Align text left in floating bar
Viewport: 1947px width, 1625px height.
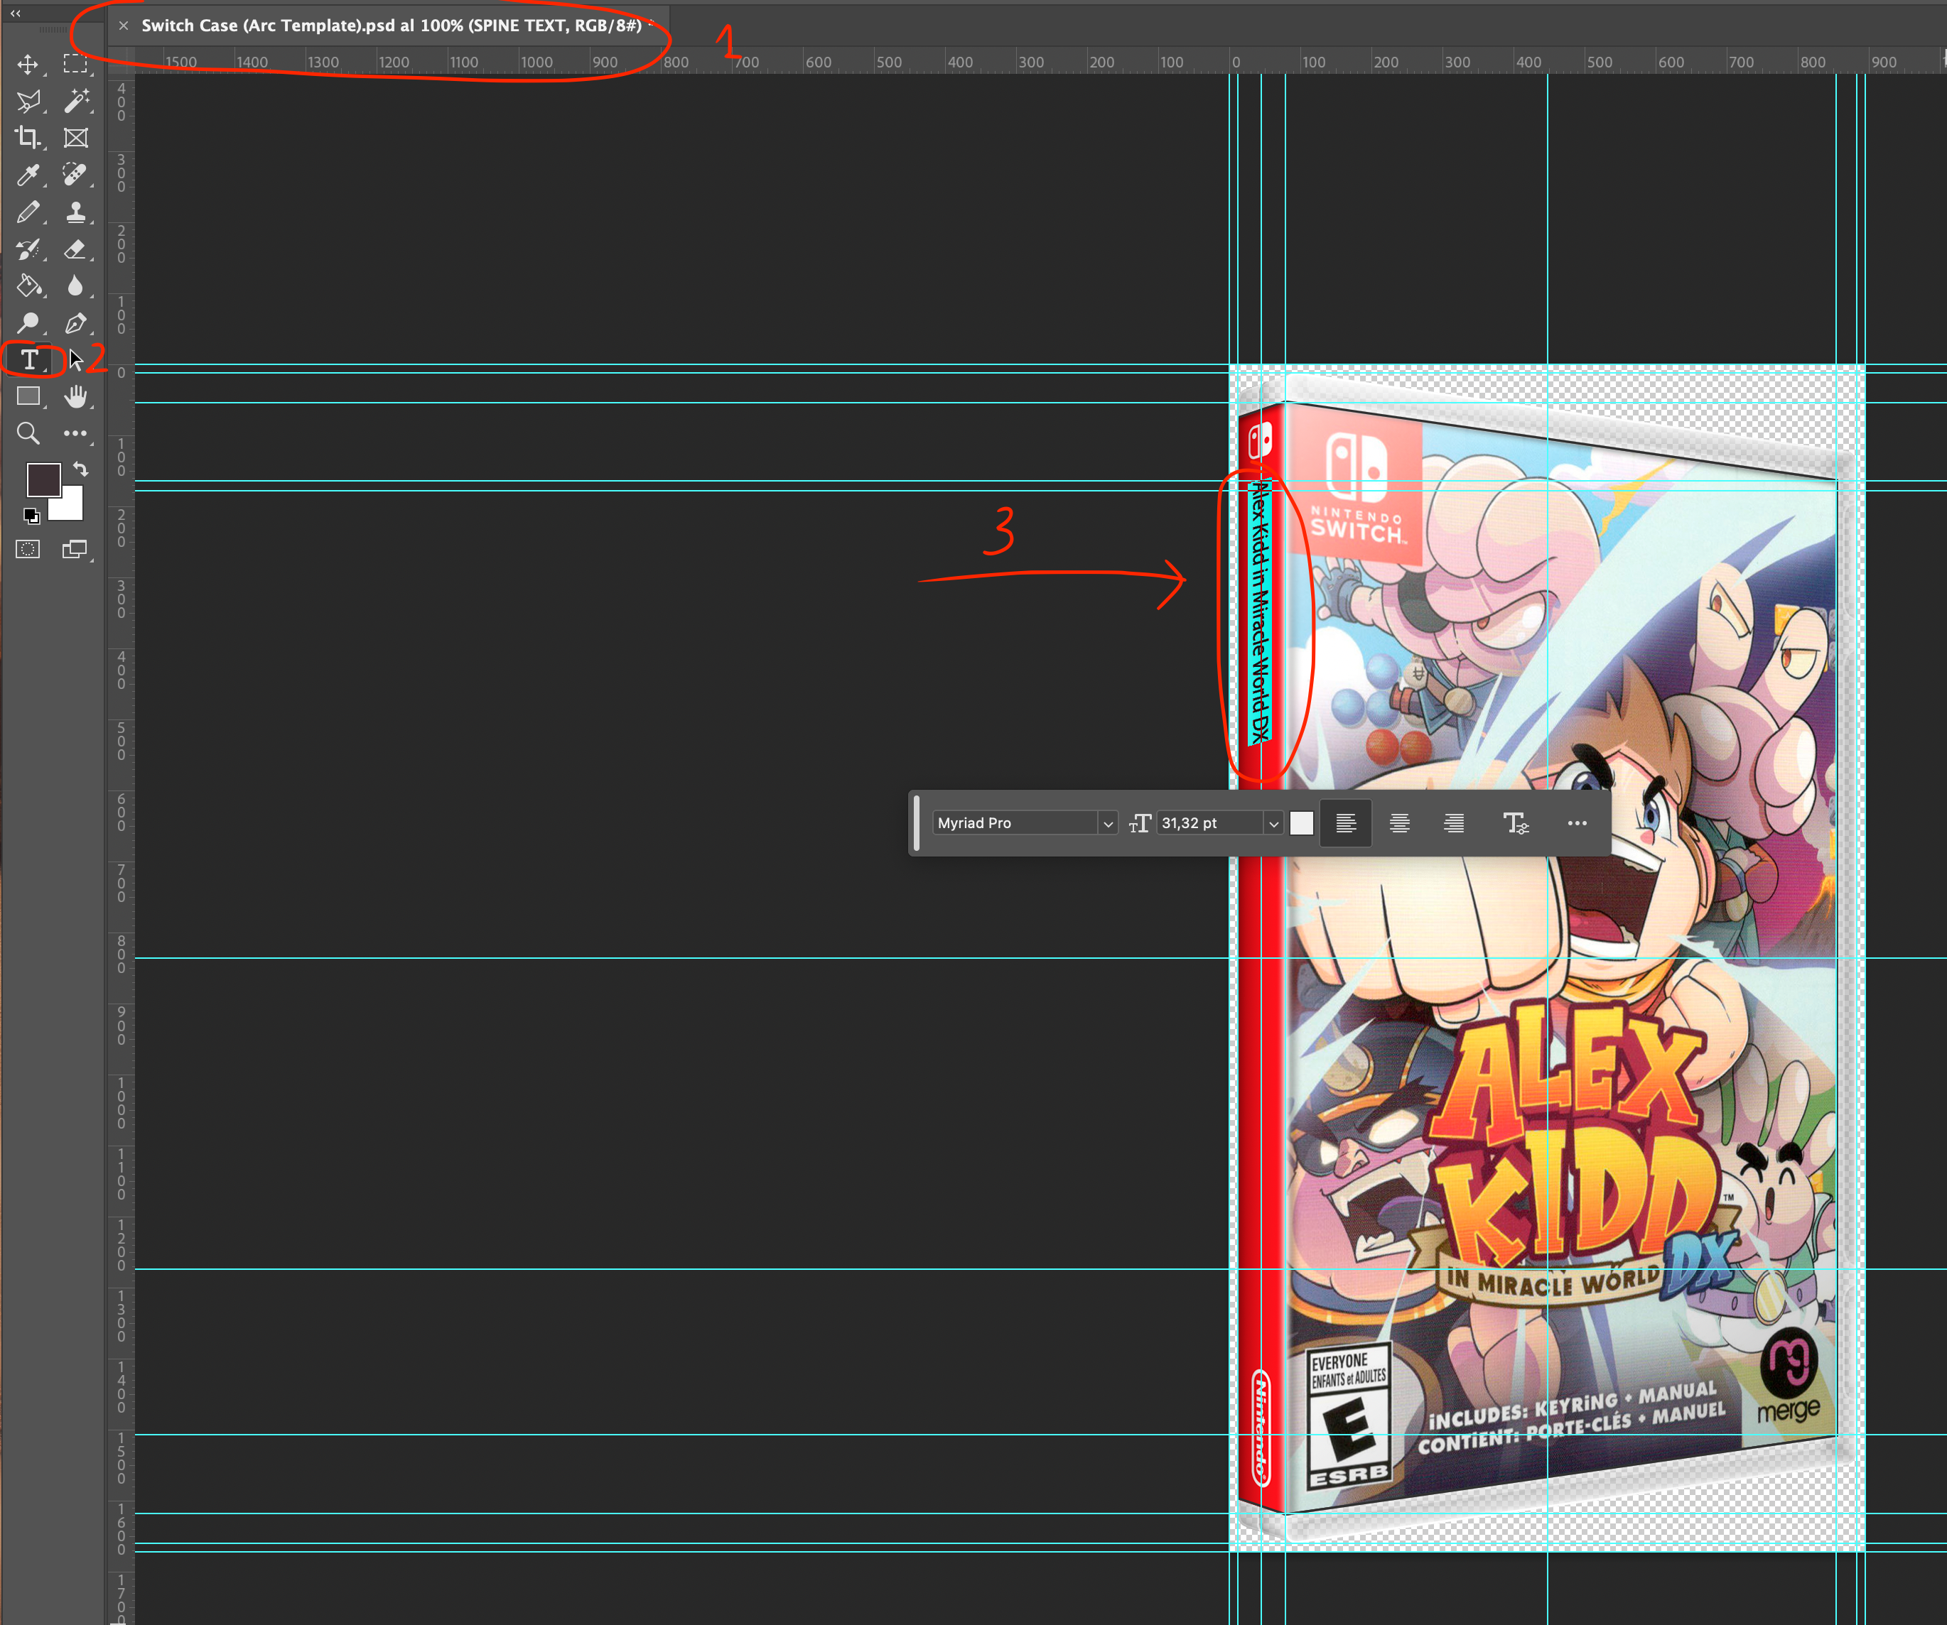(1347, 824)
